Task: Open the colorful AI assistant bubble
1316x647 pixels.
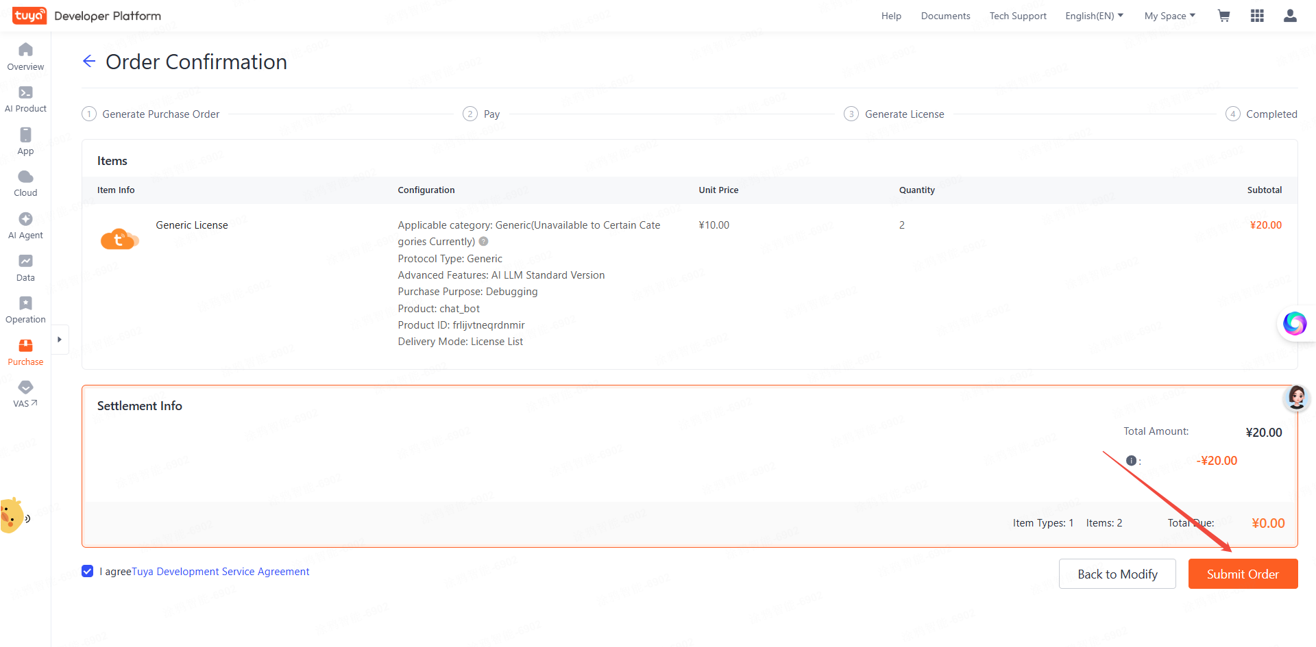Action: 1295,323
